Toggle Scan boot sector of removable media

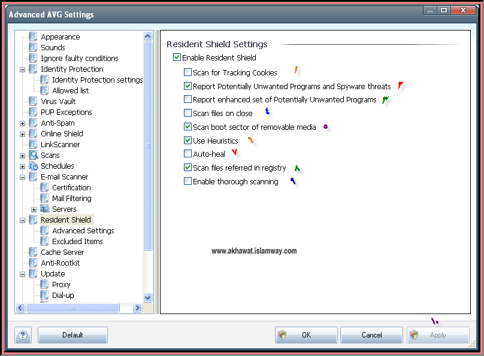coord(187,127)
